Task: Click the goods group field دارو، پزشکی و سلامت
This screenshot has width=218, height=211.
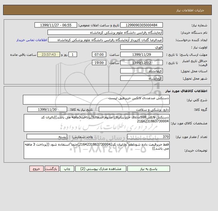Action: (x=134, y=109)
